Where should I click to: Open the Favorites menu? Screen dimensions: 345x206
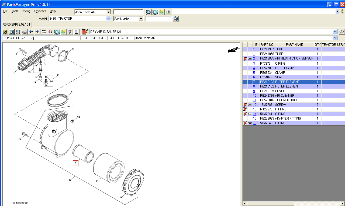[x=40, y=11]
